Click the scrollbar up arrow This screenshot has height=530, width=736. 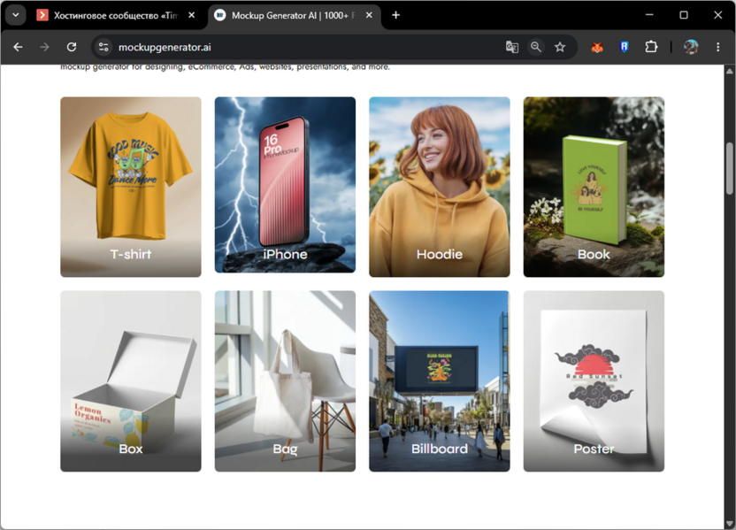pyautogui.click(x=730, y=72)
